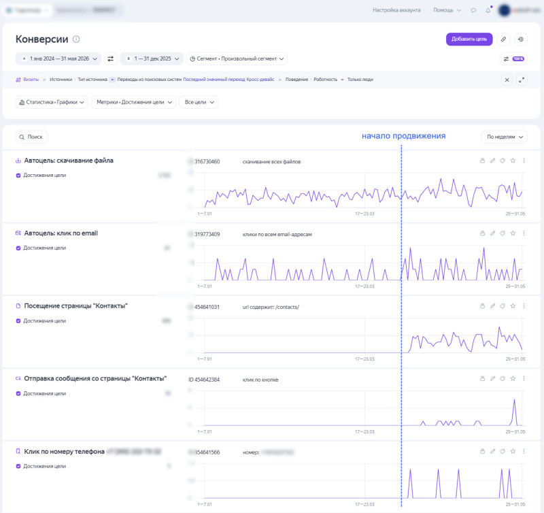Open the Все цели dropdown
The width and height of the screenshot is (544, 513).
pyautogui.click(x=199, y=102)
